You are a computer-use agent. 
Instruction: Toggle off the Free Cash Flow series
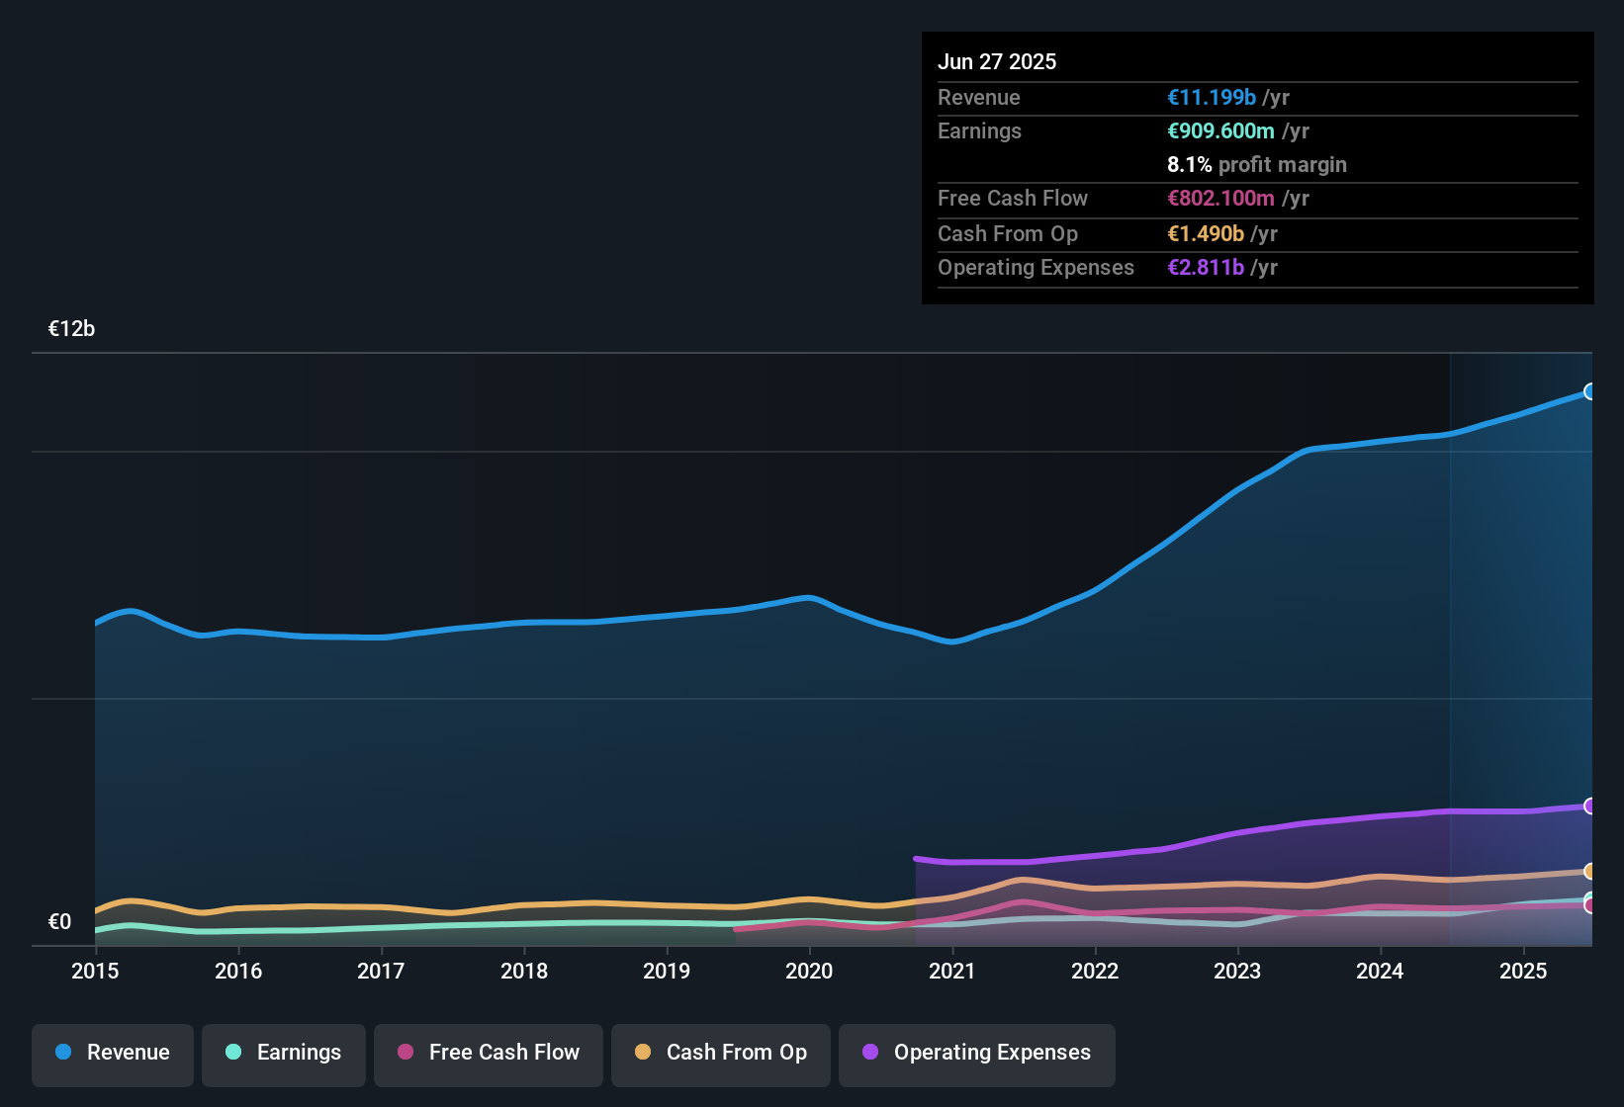(x=488, y=1054)
